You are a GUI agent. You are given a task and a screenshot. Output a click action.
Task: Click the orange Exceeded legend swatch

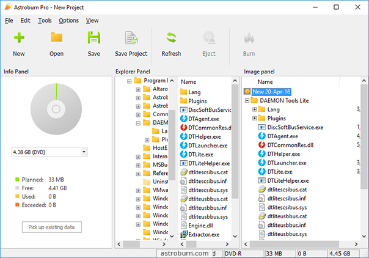click(17, 205)
